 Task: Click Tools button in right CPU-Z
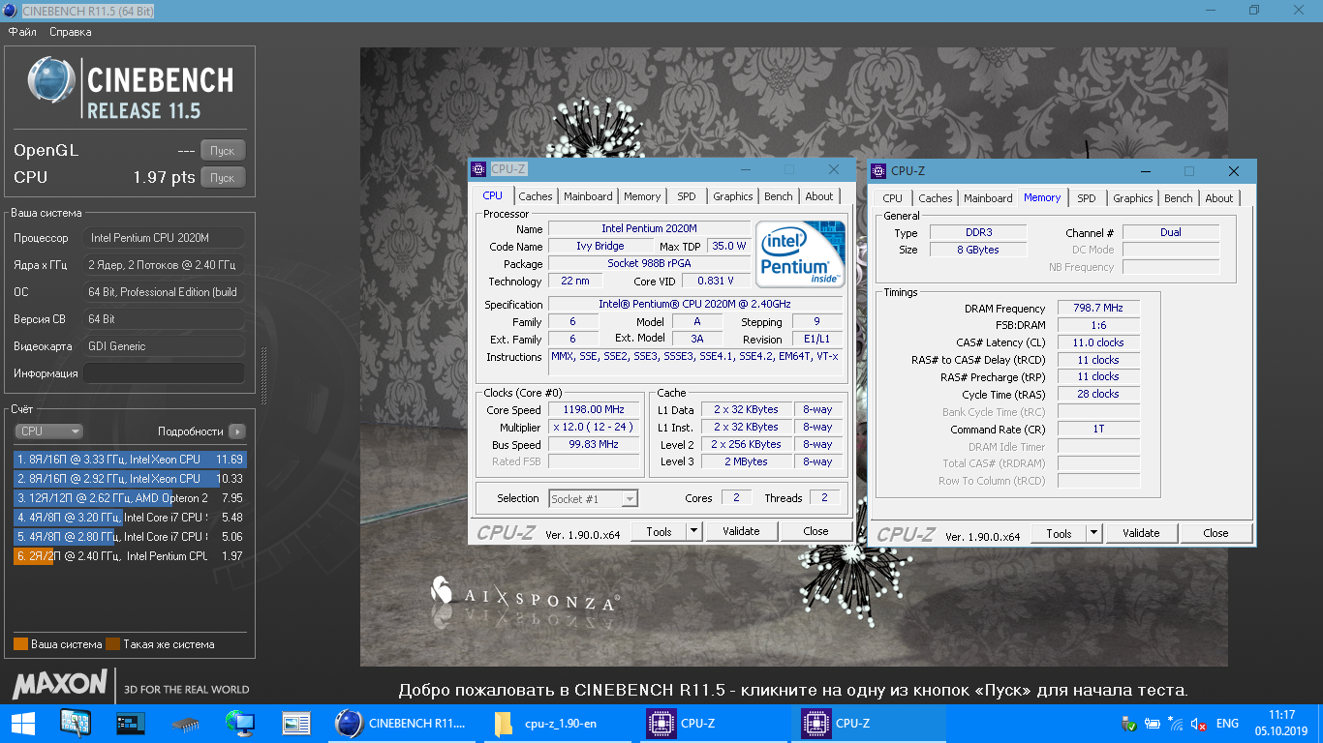(x=1059, y=533)
